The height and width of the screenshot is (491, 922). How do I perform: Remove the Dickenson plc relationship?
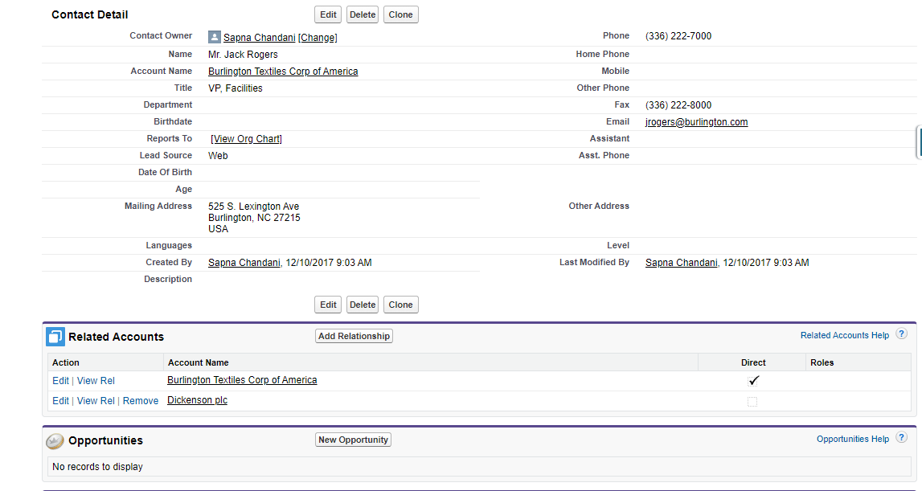[x=140, y=400]
